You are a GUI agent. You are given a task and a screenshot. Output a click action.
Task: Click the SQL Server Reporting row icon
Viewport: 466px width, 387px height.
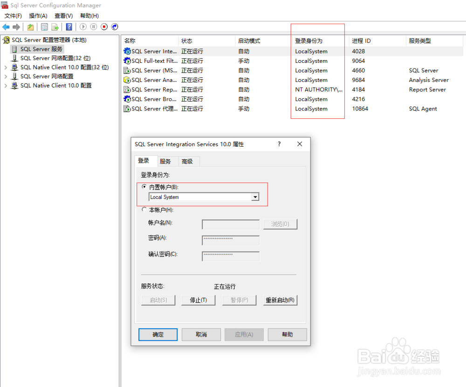(x=127, y=89)
